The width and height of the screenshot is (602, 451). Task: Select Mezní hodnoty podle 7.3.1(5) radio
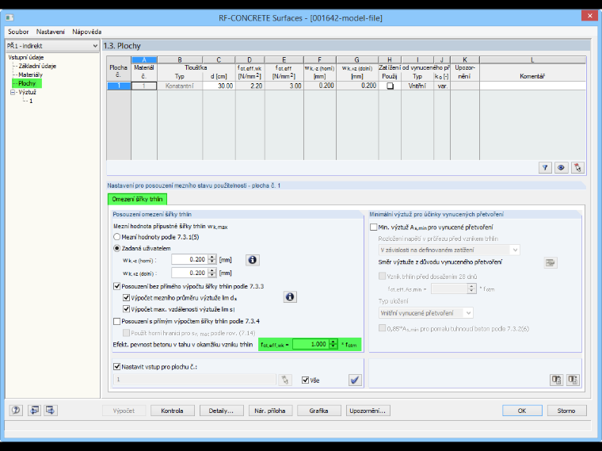[x=116, y=237]
